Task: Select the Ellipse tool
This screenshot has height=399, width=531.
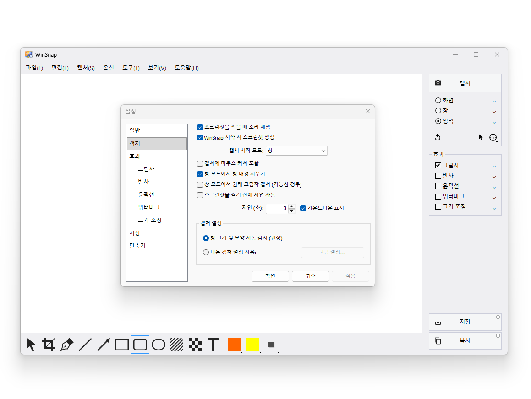Action: [x=159, y=345]
